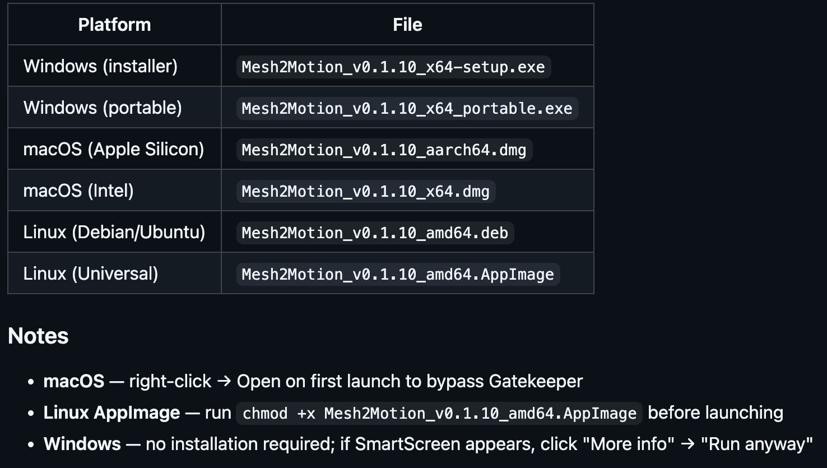Image resolution: width=827 pixels, height=468 pixels.
Task: Click the Linux (Debian/Ubuntu) cell
Action: pyautogui.click(x=114, y=232)
